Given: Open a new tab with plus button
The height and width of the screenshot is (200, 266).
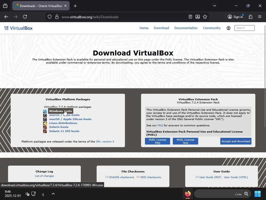Looking at the screenshot, I should coord(75,6).
